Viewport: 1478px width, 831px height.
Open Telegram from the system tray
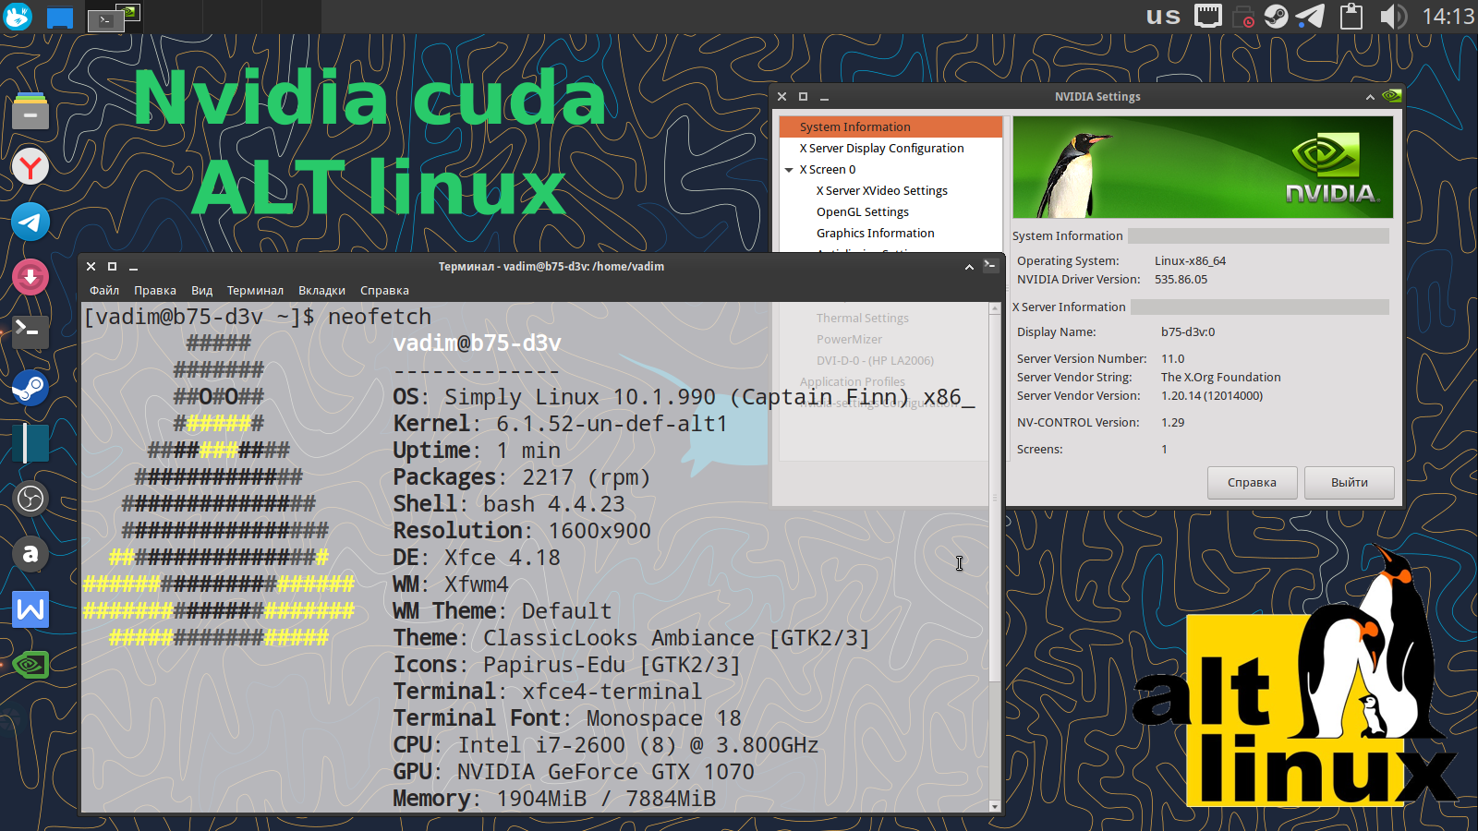[1310, 16]
